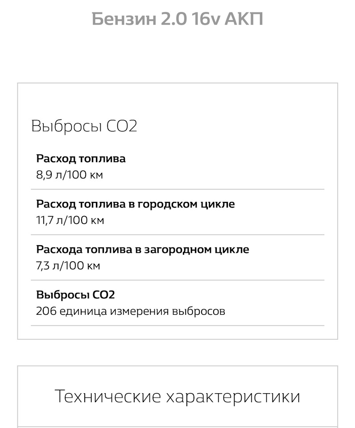Select 'Расход топлива в городском цикле' label
Screen dimensions: 355x428
(135, 204)
